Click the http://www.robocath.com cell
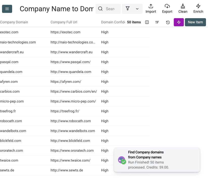 [71, 121]
